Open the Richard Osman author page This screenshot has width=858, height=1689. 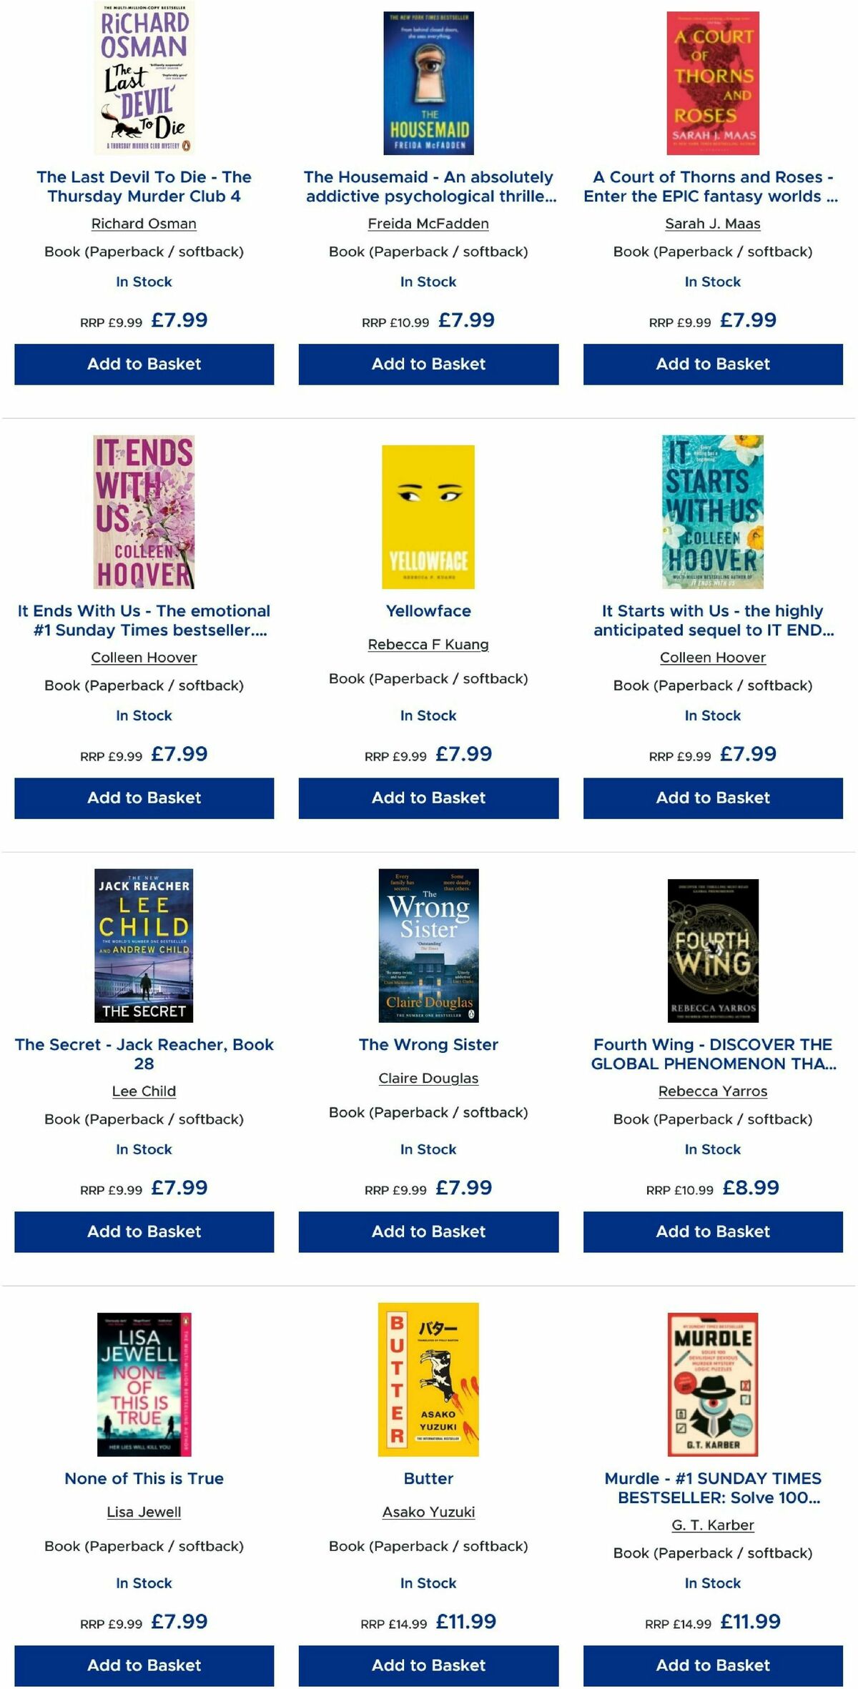coord(143,224)
